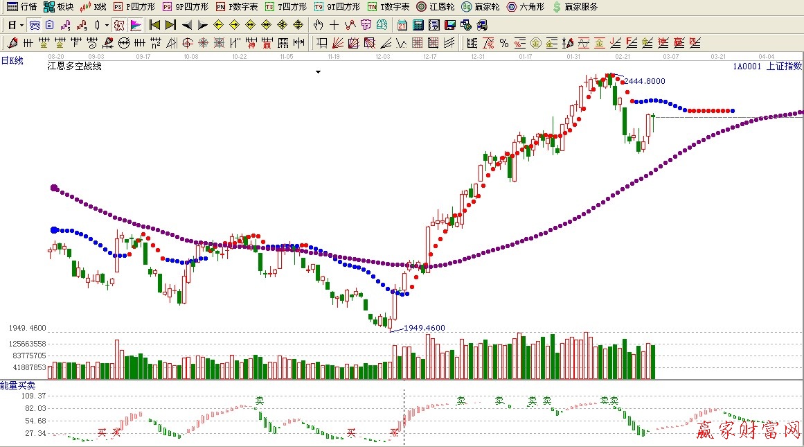The width and height of the screenshot is (804, 447).
Task: Select the red pencil drawing tool
Action: coord(12,43)
